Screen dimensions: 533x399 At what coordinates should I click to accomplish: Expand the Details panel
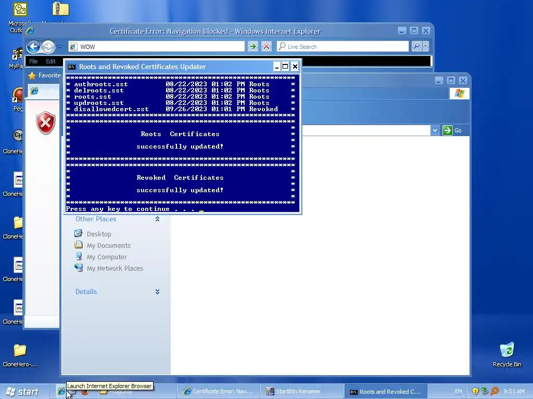(x=157, y=292)
